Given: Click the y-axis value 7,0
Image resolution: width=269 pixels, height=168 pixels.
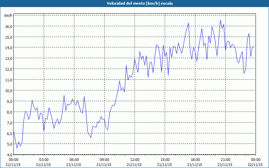Looking at the screenshot, I should pyautogui.click(x=10, y=123).
